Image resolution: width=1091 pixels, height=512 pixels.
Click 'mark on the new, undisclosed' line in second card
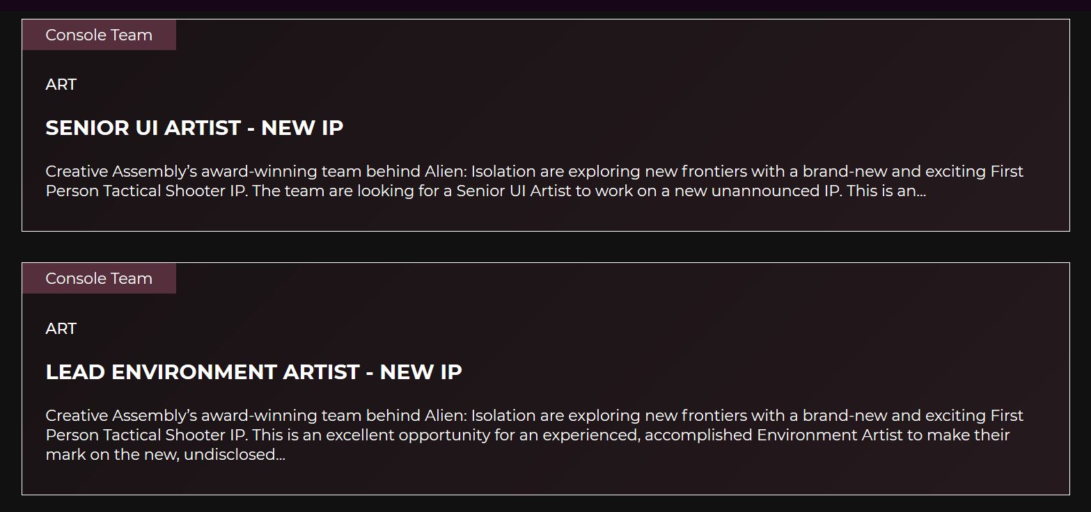point(161,455)
